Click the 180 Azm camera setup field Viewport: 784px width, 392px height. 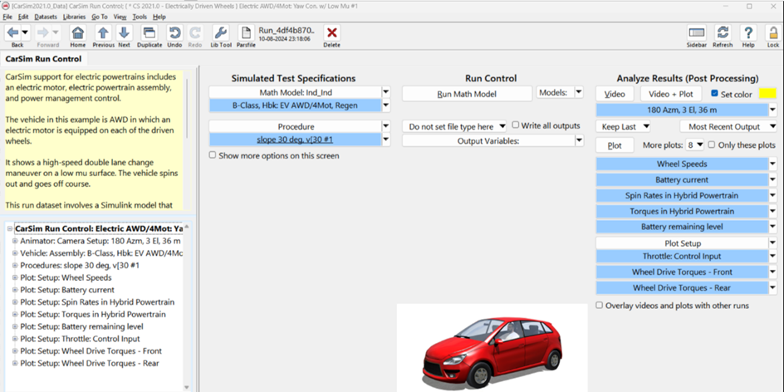click(682, 110)
